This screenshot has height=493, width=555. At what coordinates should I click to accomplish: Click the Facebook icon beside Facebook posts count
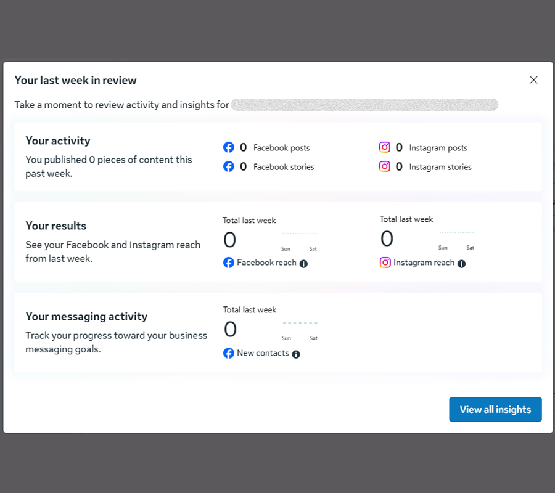(228, 147)
